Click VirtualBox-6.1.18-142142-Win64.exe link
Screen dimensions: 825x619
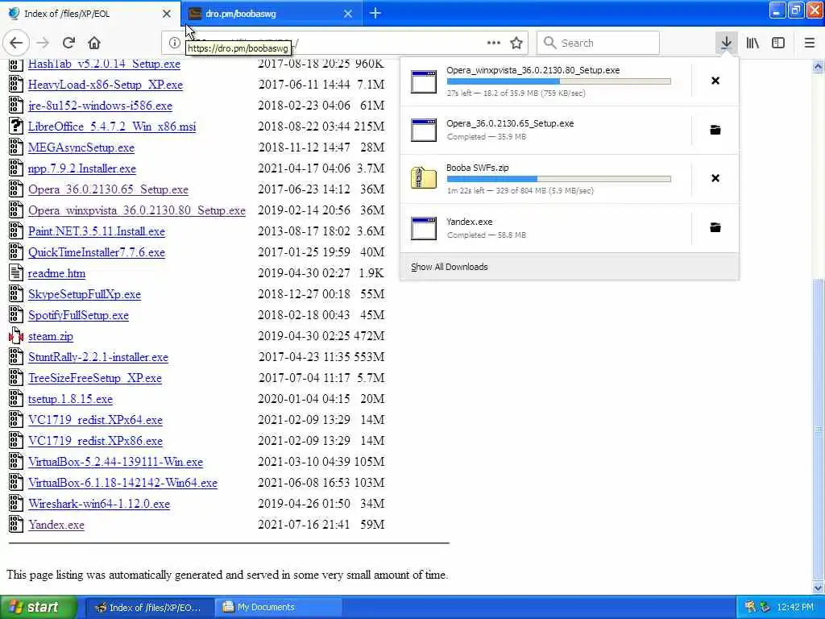pos(122,484)
